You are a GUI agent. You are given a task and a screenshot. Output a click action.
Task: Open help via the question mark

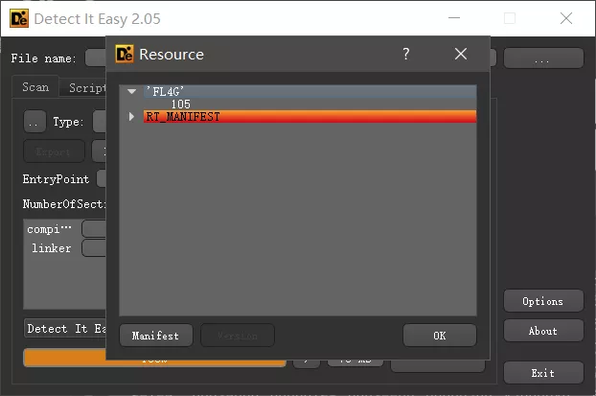[406, 54]
